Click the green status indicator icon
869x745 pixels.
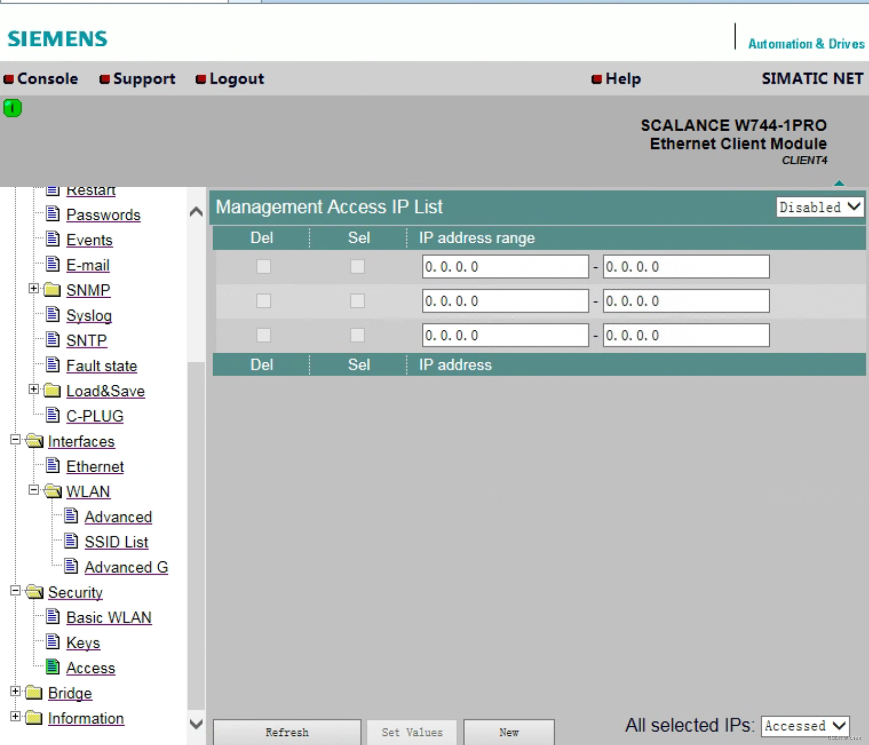(x=13, y=108)
